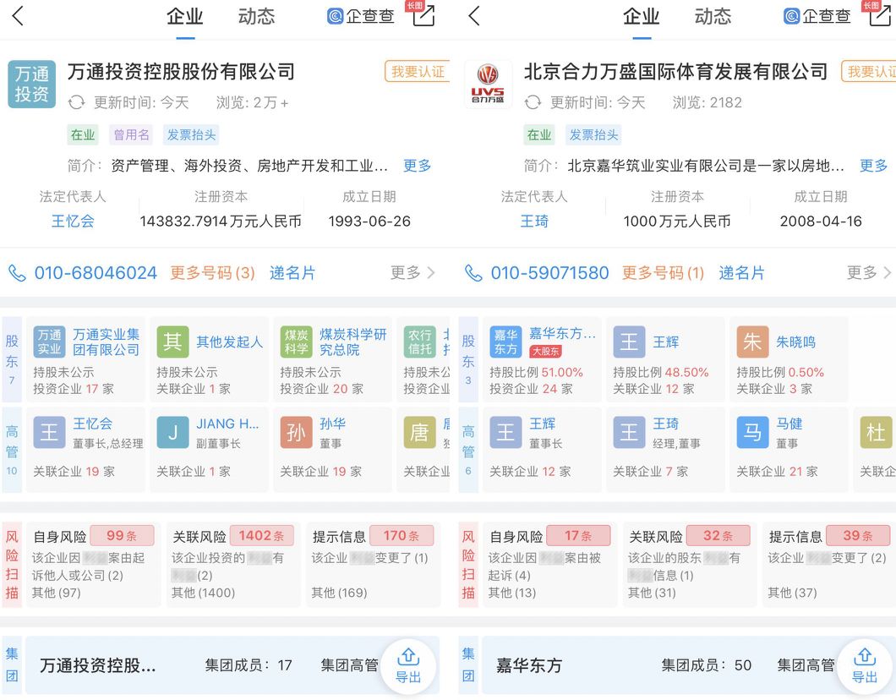Expand 更多 in 北京合力万盛 introduction

[874, 166]
